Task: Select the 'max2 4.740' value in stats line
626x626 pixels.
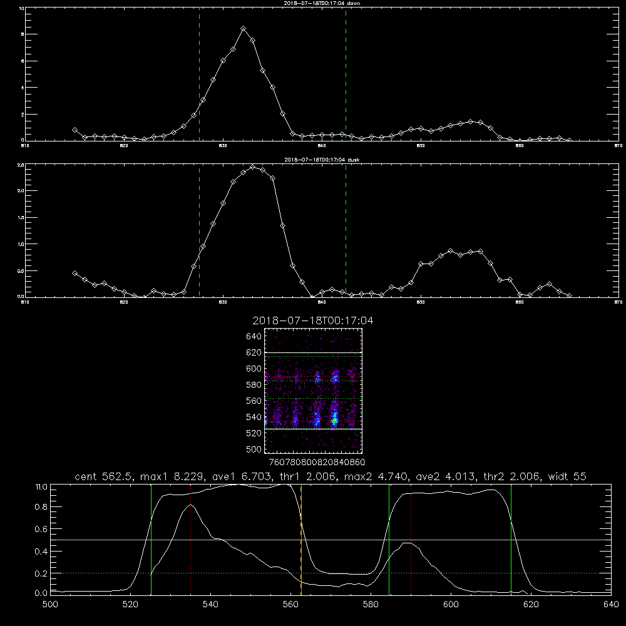Action: [x=376, y=476]
